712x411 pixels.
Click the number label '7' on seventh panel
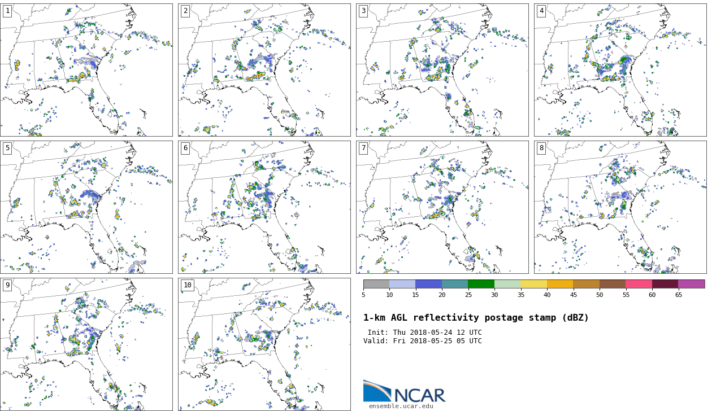click(363, 148)
